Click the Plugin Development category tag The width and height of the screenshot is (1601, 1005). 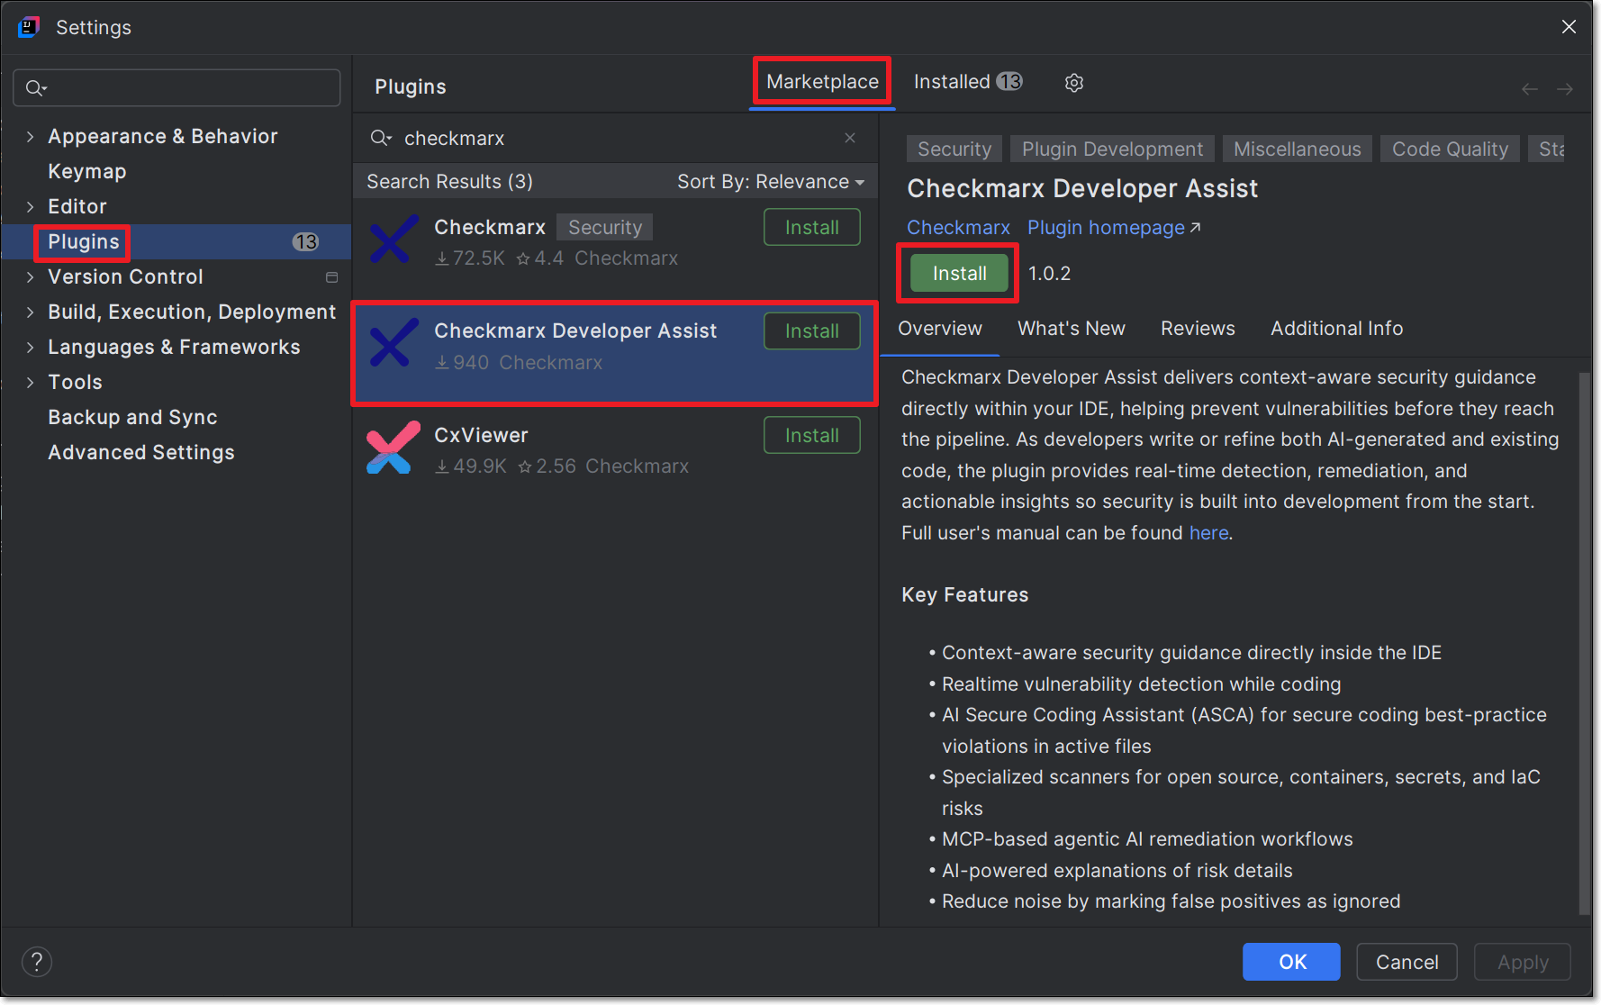click(1112, 149)
